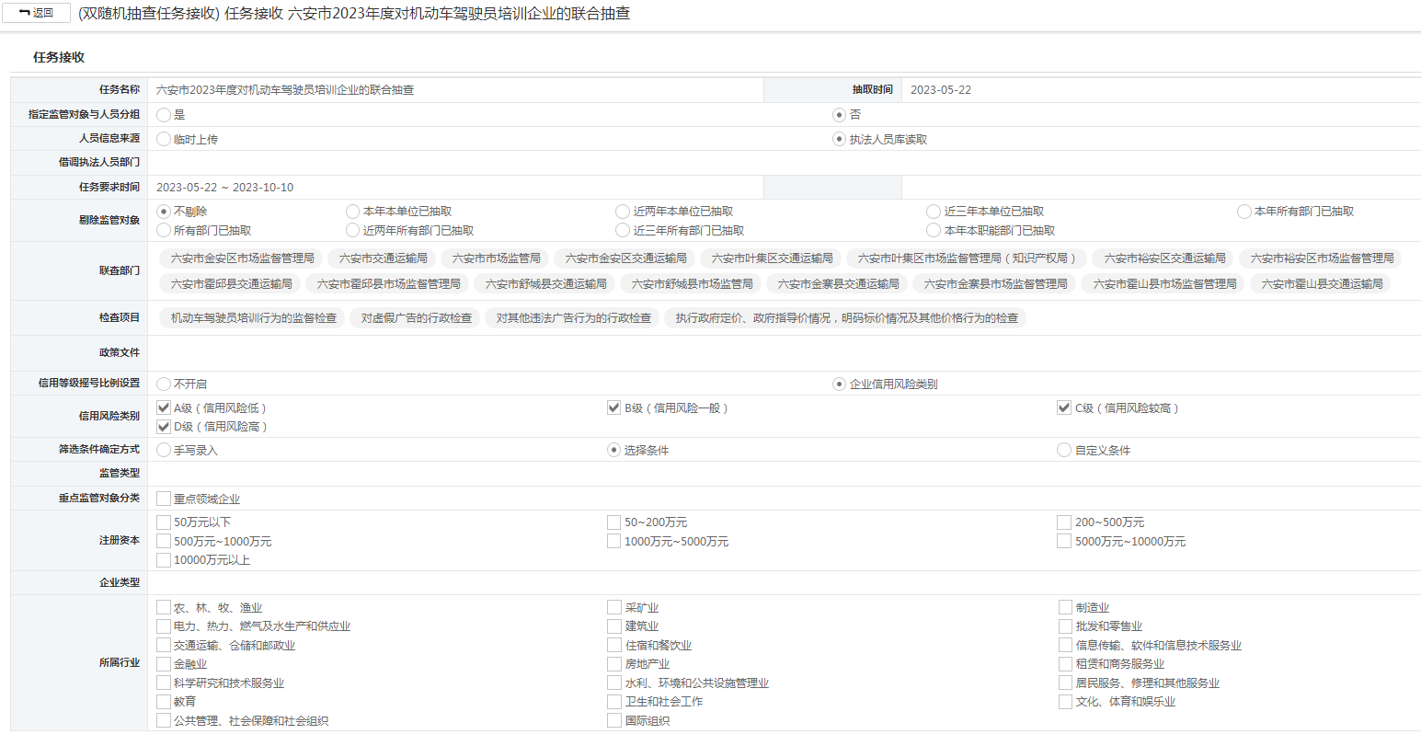The height and width of the screenshot is (746, 1421).
Task: Click the 任务名称 text field
Action: [x=455, y=90]
